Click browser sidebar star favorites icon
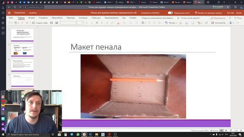The width and height of the screenshot is (244, 137). [3, 18]
